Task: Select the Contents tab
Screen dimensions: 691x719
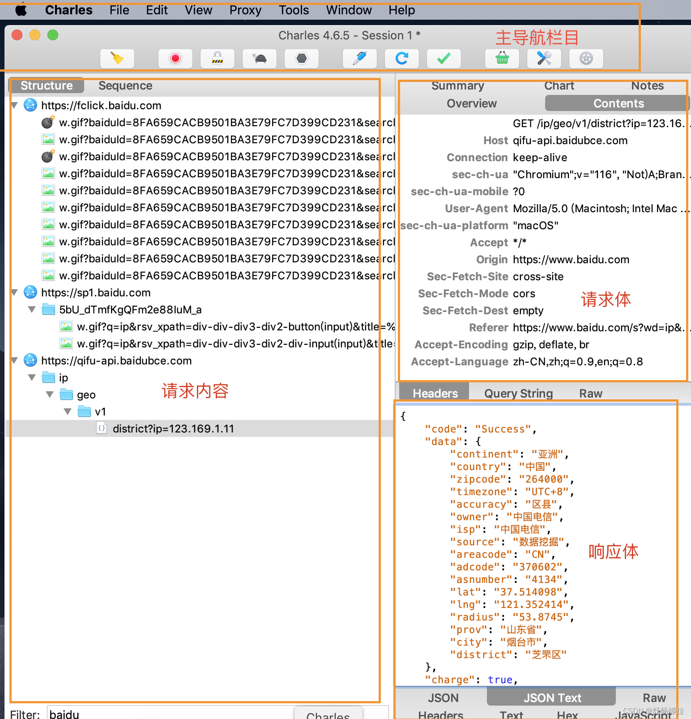Action: [618, 103]
